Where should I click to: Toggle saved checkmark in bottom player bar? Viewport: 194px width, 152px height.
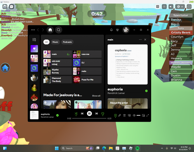pos(57,115)
